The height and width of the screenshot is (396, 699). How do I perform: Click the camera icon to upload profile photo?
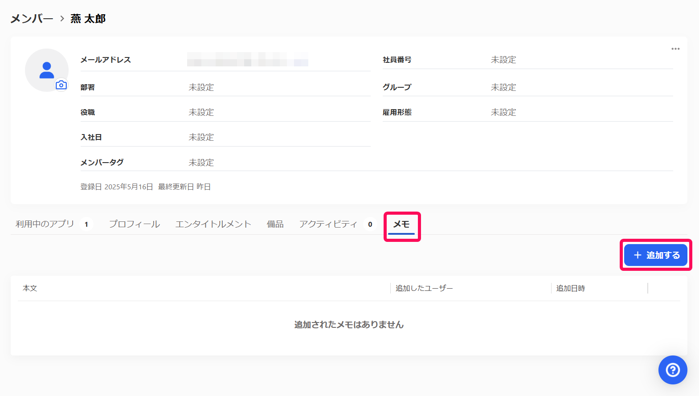coord(61,85)
